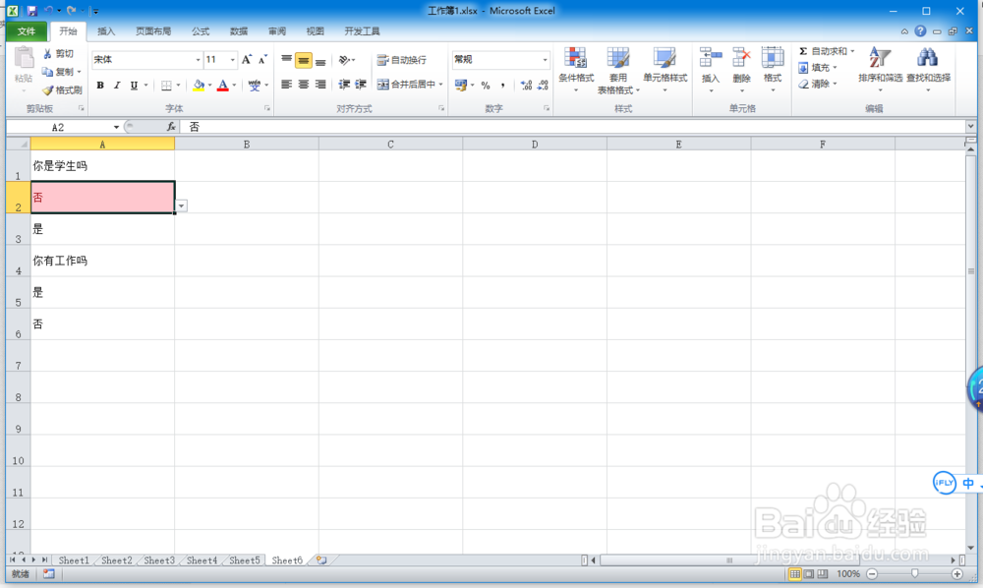Click the zoom in plus button
The width and height of the screenshot is (983, 588).
pos(956,573)
